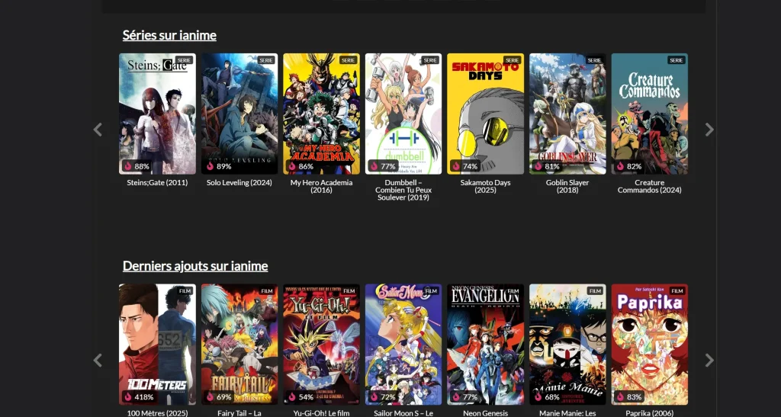Click the 86% flame rating on My Hero Academia

(x=301, y=166)
